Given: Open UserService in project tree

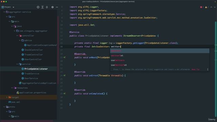Looking at the screenshot, I should 31,78.
